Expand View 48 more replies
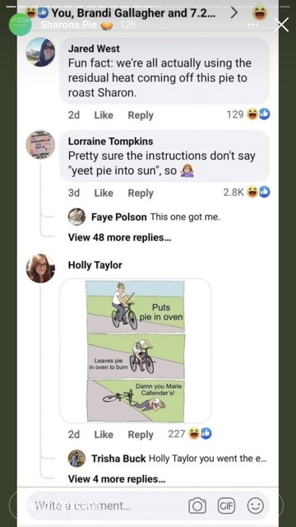This screenshot has height=527, width=296. coord(120,238)
